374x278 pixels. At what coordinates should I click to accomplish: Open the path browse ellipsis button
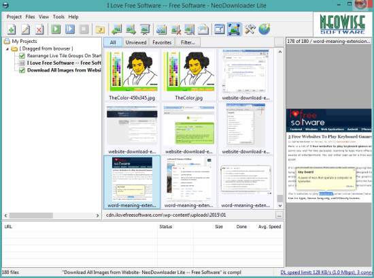[279, 215]
